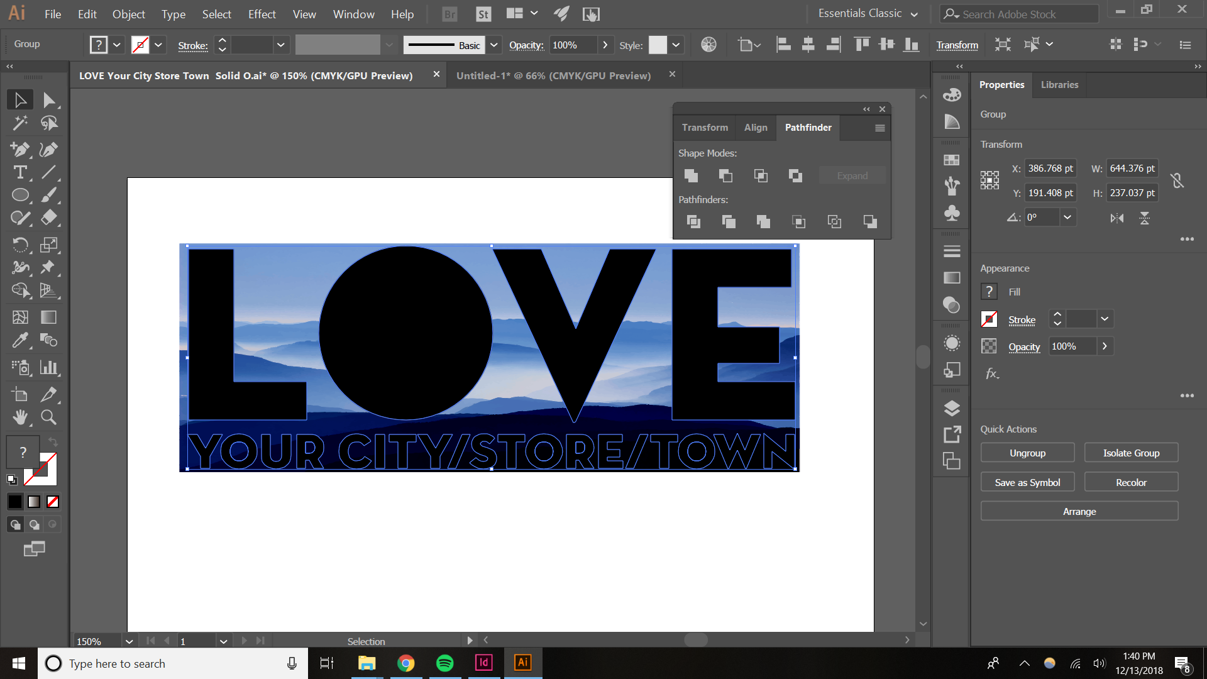The image size is (1207, 679).
Task: Click the Ungroup button
Action: tap(1027, 453)
